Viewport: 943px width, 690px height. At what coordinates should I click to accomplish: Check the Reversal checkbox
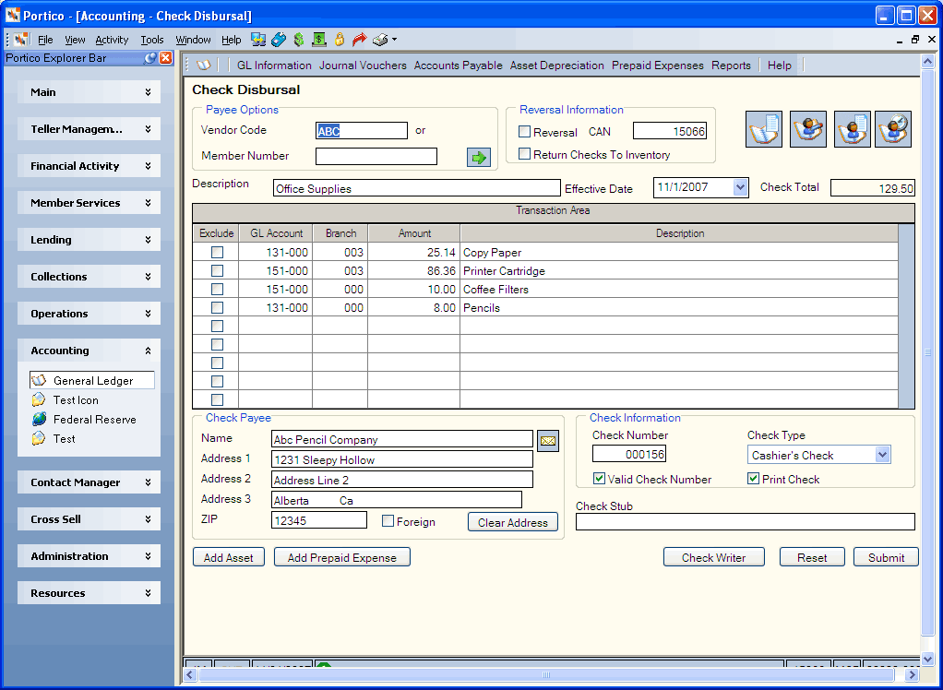coord(524,132)
